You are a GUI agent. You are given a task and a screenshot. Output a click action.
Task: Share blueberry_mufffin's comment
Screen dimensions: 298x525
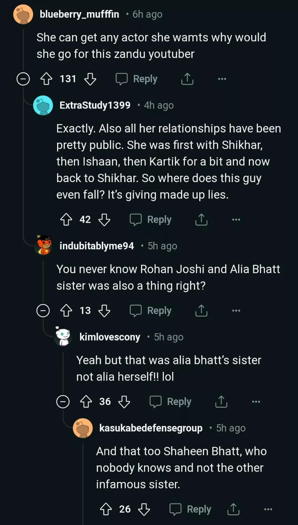click(x=187, y=79)
